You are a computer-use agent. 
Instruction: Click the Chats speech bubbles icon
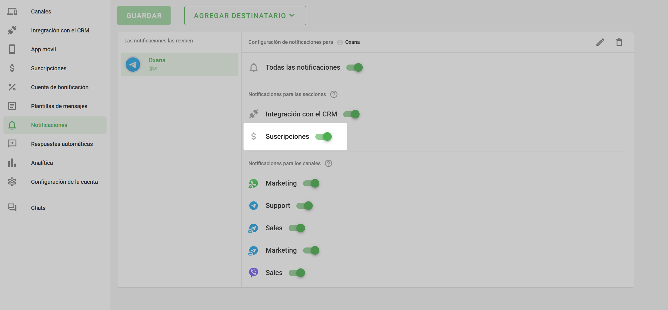click(12, 208)
